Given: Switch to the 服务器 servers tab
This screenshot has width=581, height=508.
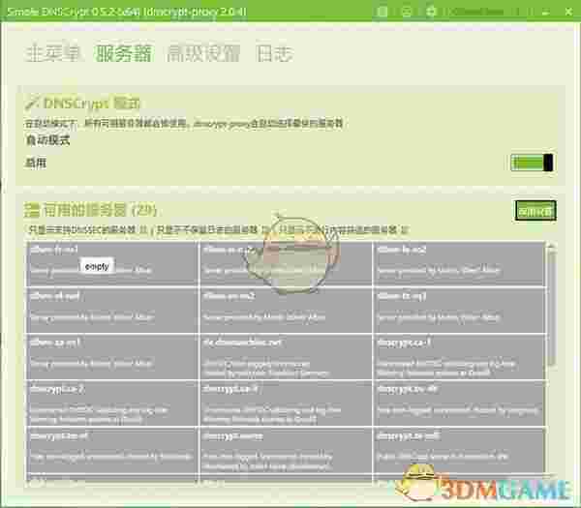Looking at the screenshot, I should [x=123, y=53].
